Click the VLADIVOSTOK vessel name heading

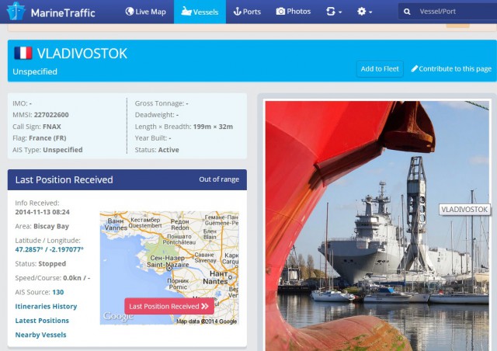tap(82, 54)
